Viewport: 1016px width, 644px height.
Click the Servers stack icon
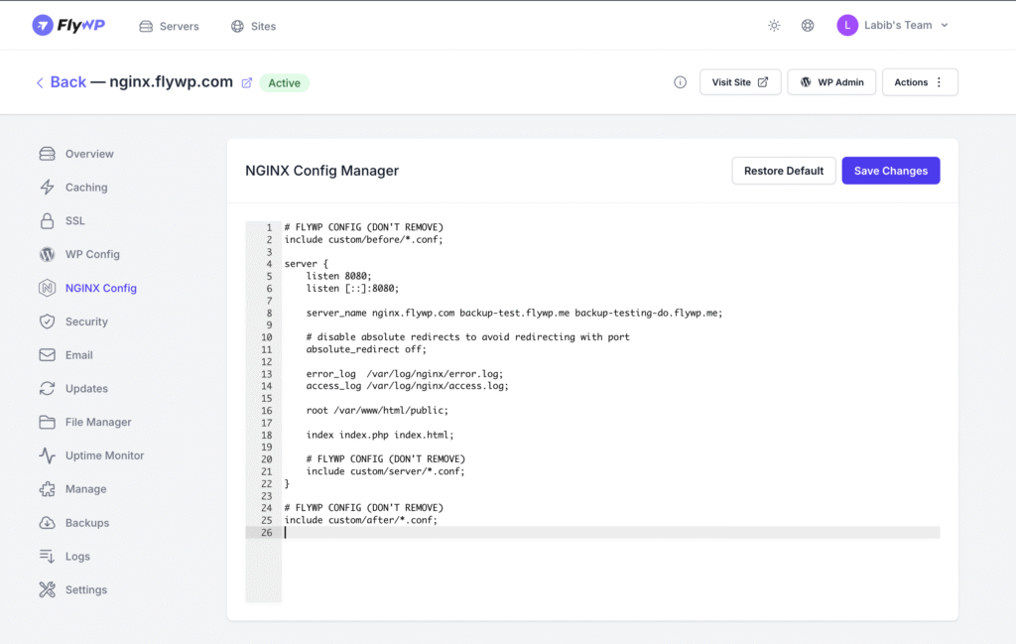[146, 26]
